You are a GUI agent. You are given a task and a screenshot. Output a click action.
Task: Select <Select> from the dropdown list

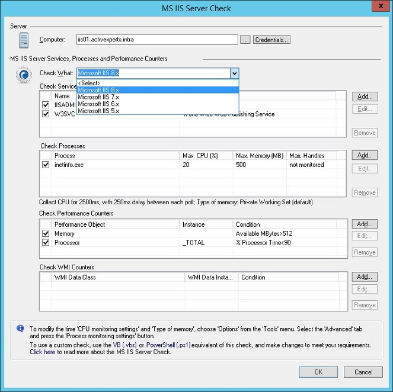pyautogui.click(x=158, y=83)
